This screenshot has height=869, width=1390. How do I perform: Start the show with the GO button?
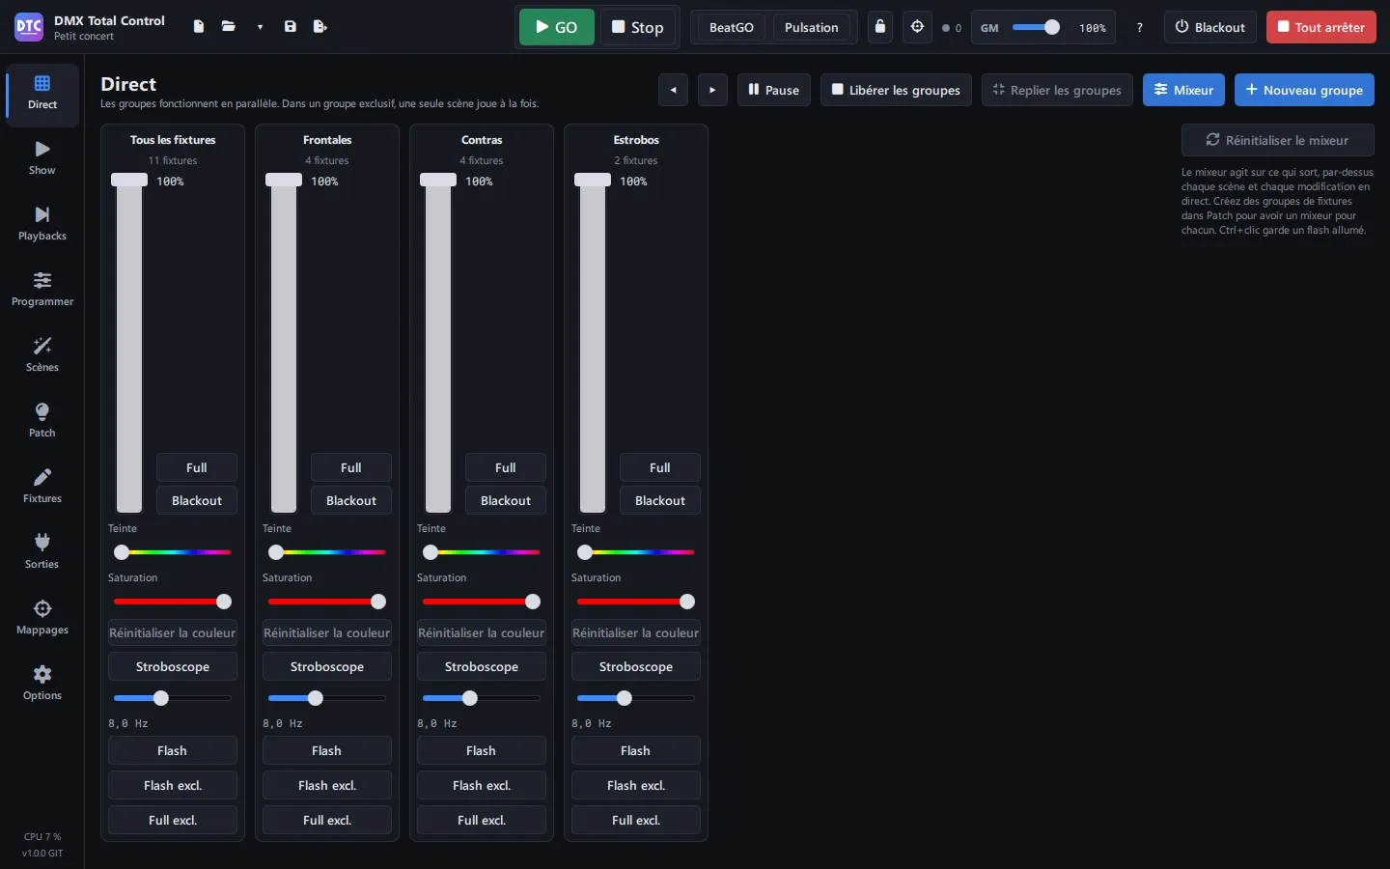coord(557,27)
